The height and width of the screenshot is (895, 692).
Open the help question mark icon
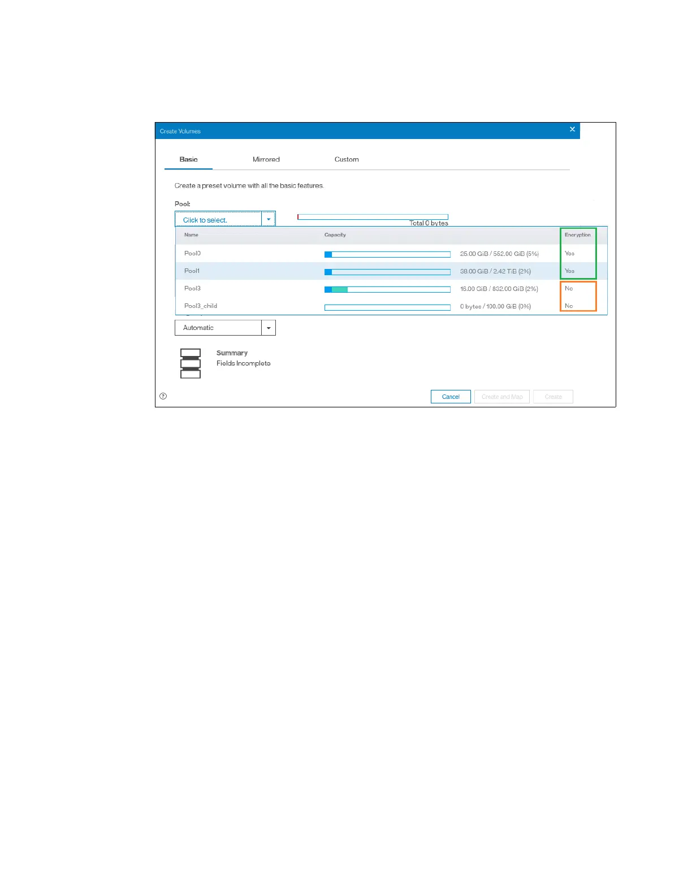pos(163,396)
